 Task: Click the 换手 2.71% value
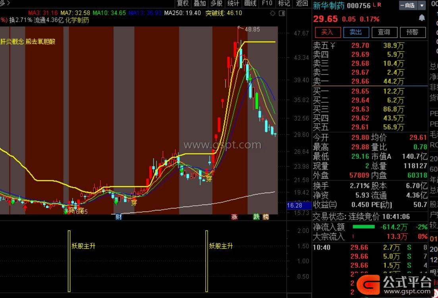(x=359, y=185)
